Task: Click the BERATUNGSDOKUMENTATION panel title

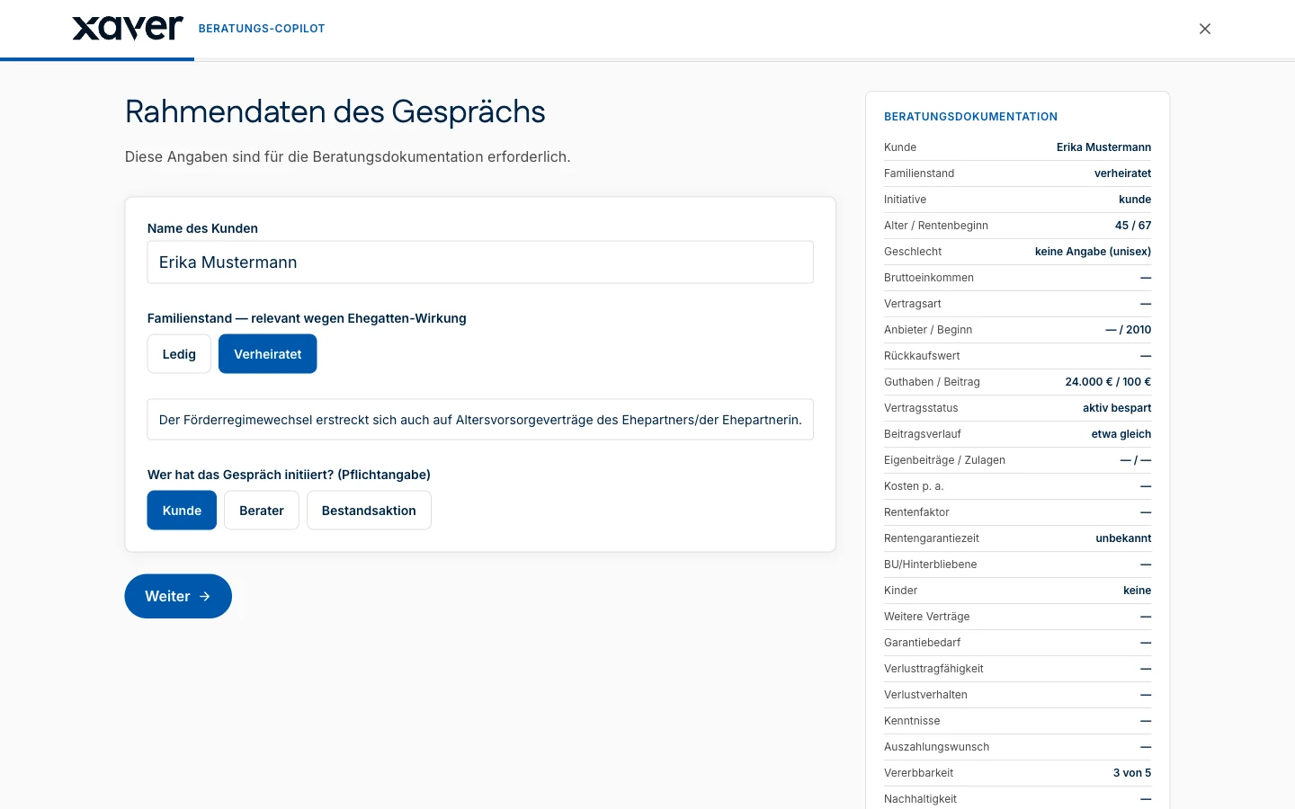Action: point(970,117)
